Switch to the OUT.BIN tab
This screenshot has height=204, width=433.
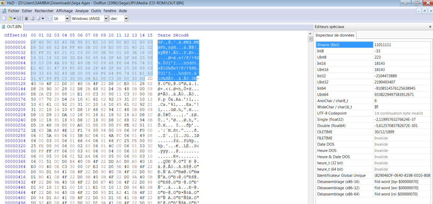[12, 27]
